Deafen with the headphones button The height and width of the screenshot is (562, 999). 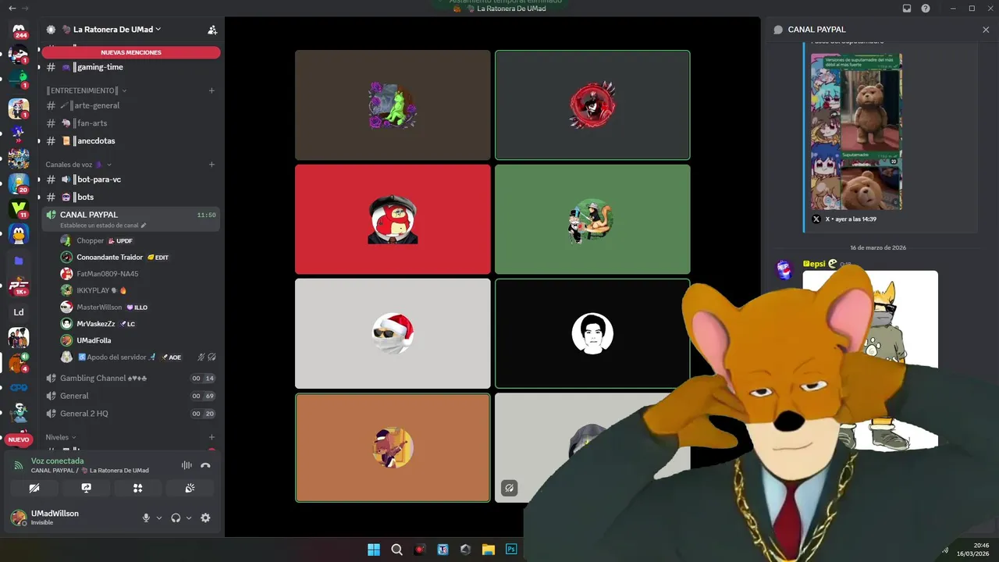pos(176,518)
